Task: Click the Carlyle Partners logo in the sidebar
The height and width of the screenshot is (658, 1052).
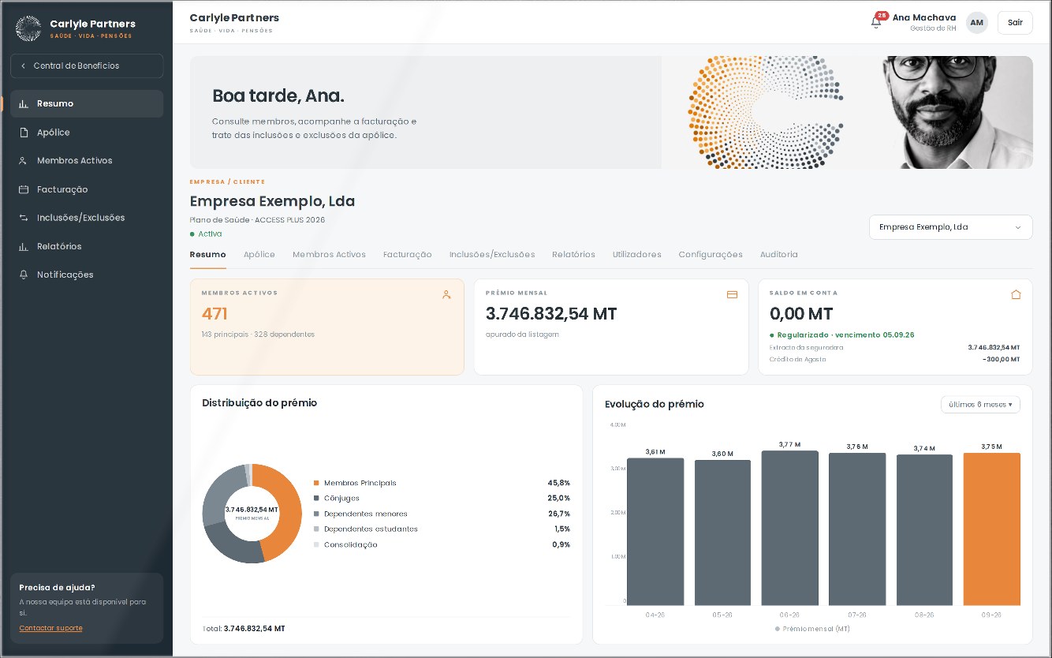Action: [x=28, y=28]
